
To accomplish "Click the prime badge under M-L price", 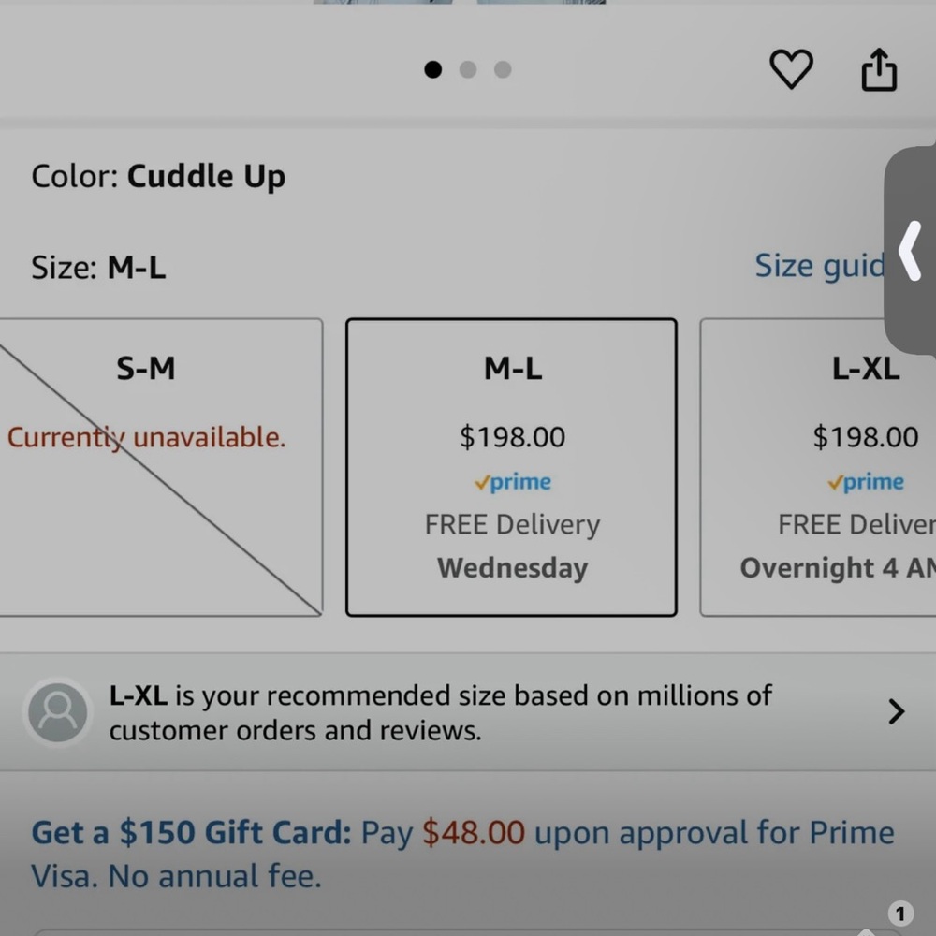I will point(512,482).
